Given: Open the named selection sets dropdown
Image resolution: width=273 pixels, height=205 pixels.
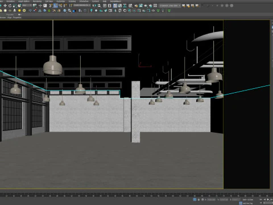Looking at the screenshot, I should pos(82,5).
